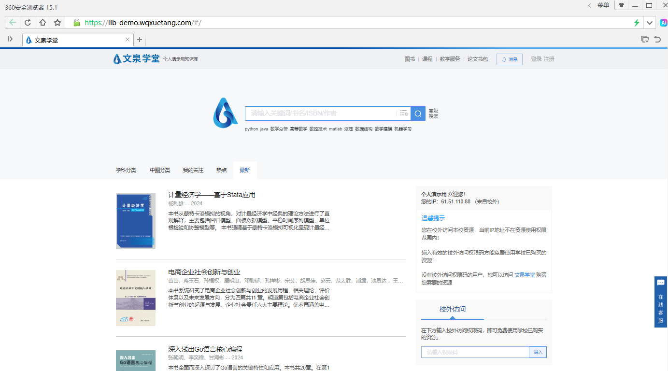Screen dimensions: 668x371
Task: Open the 在线客服 online support widget
Action: [x=661, y=302]
